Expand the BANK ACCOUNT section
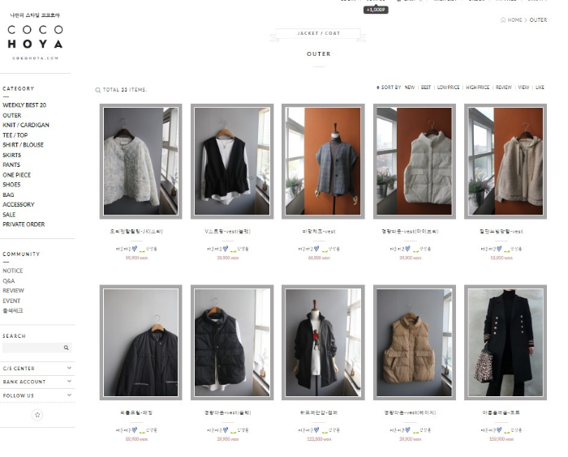Image resolution: width=568 pixels, height=457 pixels. pyautogui.click(x=37, y=382)
